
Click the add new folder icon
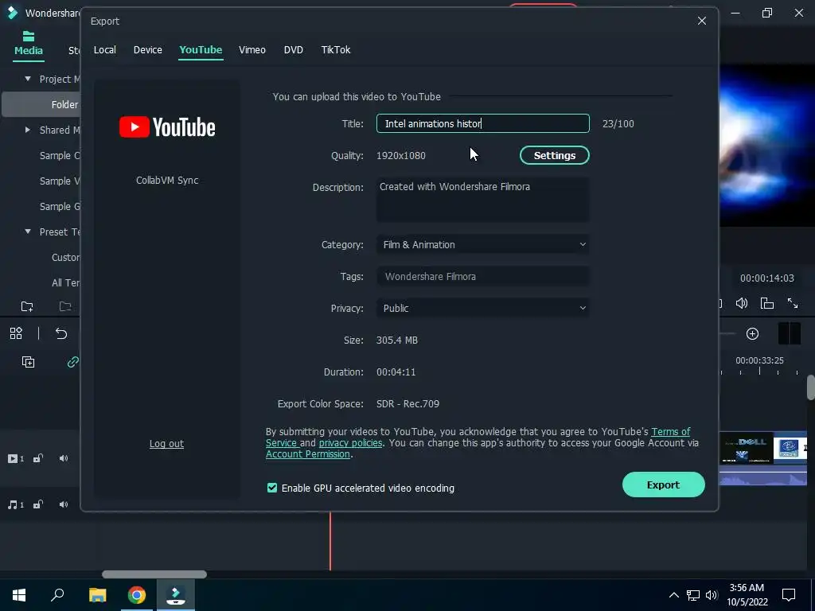[x=27, y=306]
